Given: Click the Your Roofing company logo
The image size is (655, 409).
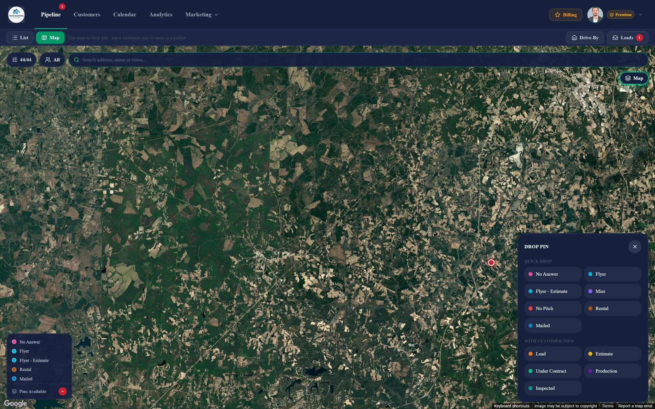Looking at the screenshot, I should click(16, 15).
